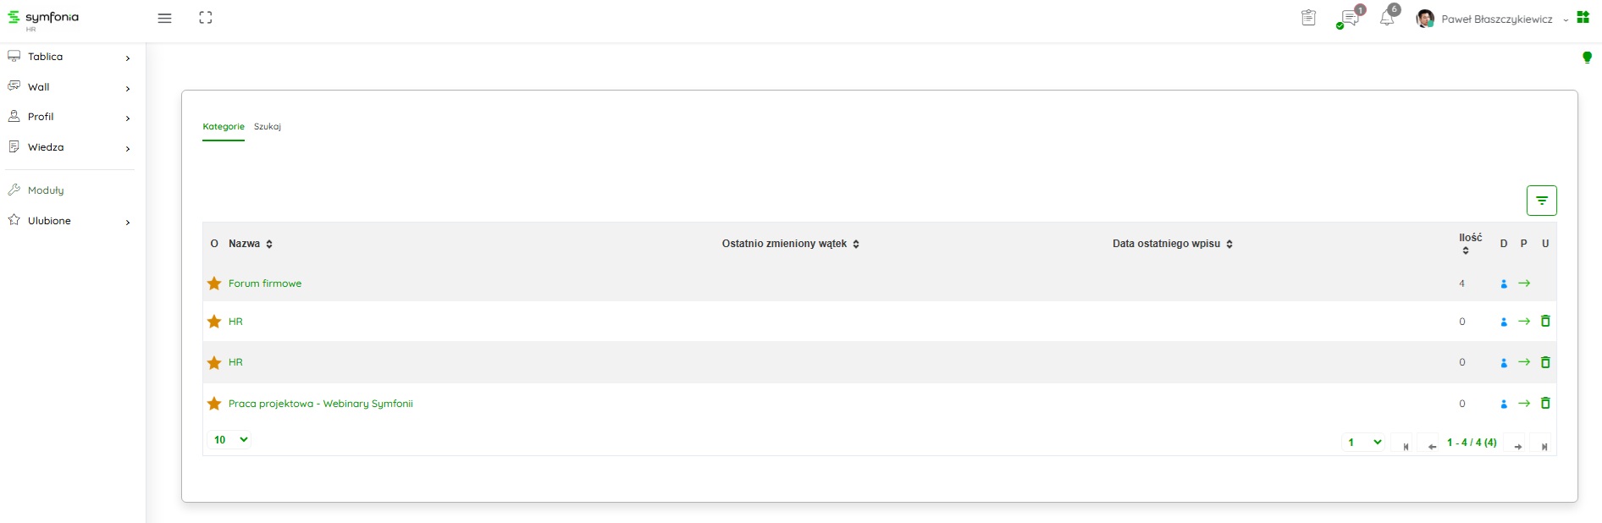Toggle fullscreen mode icon

(206, 18)
